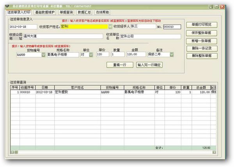Select table cell 000010 in 收据序号 column
Screen dimensions: 234x167
tap(27, 92)
